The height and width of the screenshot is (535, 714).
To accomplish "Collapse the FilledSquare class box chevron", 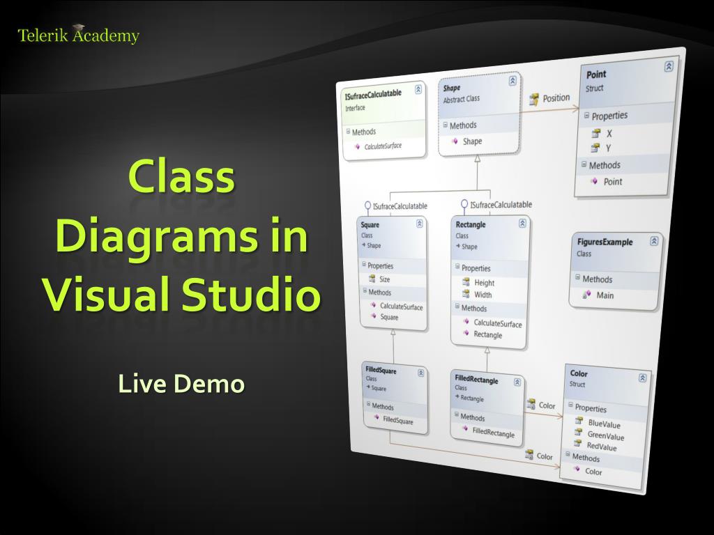I will (x=420, y=373).
